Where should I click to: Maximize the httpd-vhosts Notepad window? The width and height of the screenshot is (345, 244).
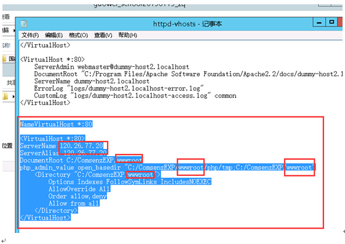tap(331, 22)
